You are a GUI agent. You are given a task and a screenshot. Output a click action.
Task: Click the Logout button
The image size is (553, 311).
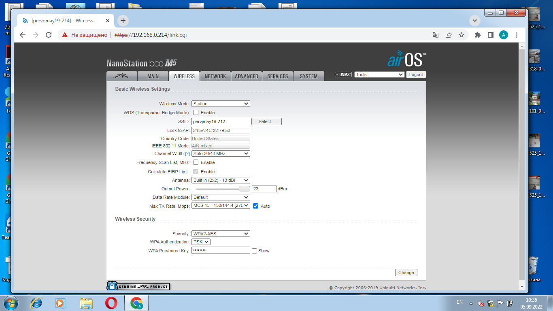[416, 75]
